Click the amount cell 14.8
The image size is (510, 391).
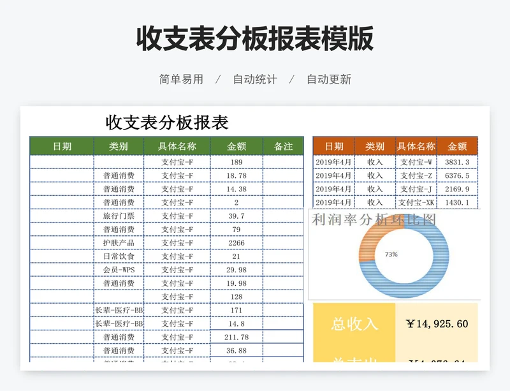[x=237, y=323]
